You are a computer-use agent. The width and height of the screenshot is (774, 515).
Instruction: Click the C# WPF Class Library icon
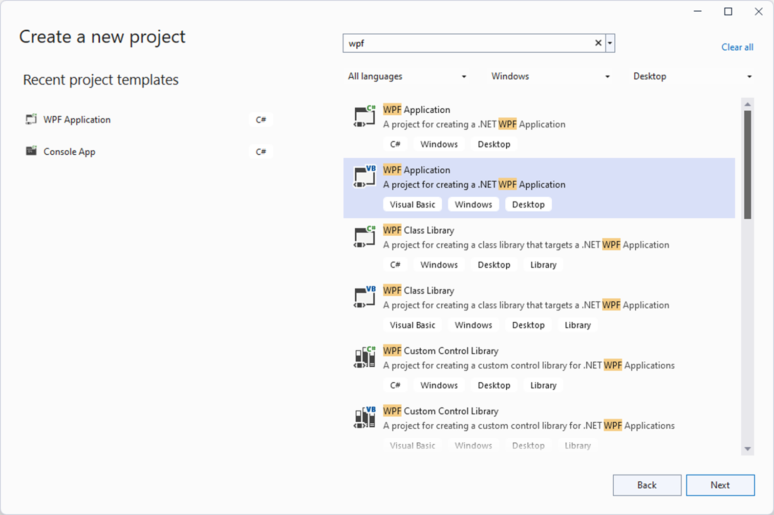coord(365,237)
